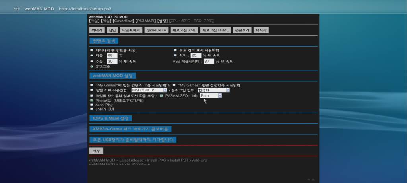
Task: Click the http://localhost/setup.ps3 address text
Action: click(85, 9)
